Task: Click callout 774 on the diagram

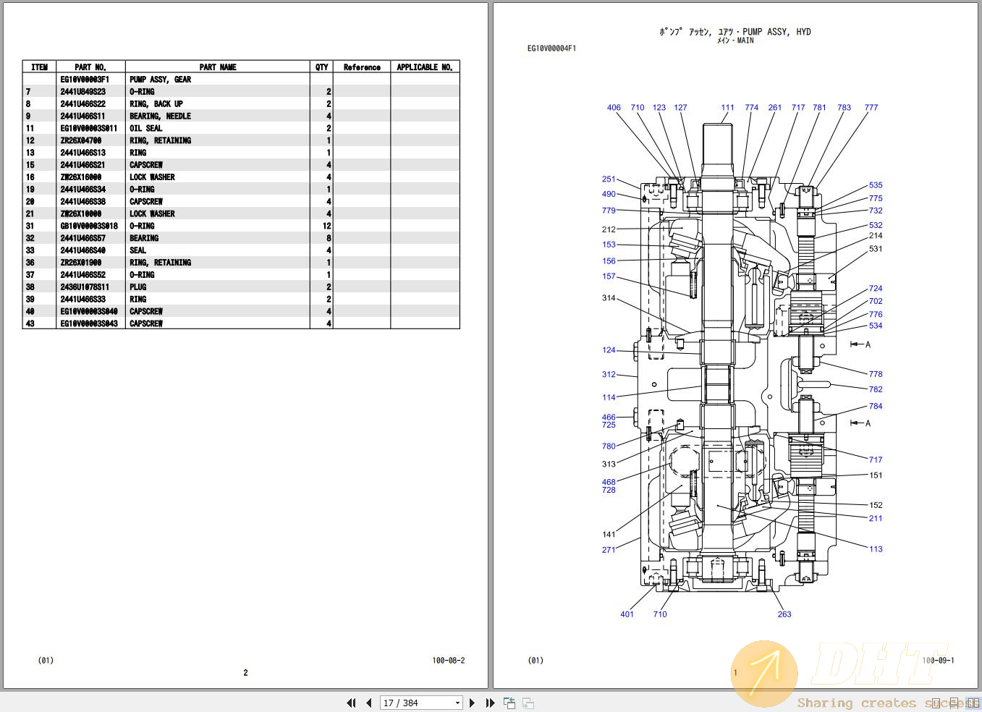Action: tap(752, 107)
